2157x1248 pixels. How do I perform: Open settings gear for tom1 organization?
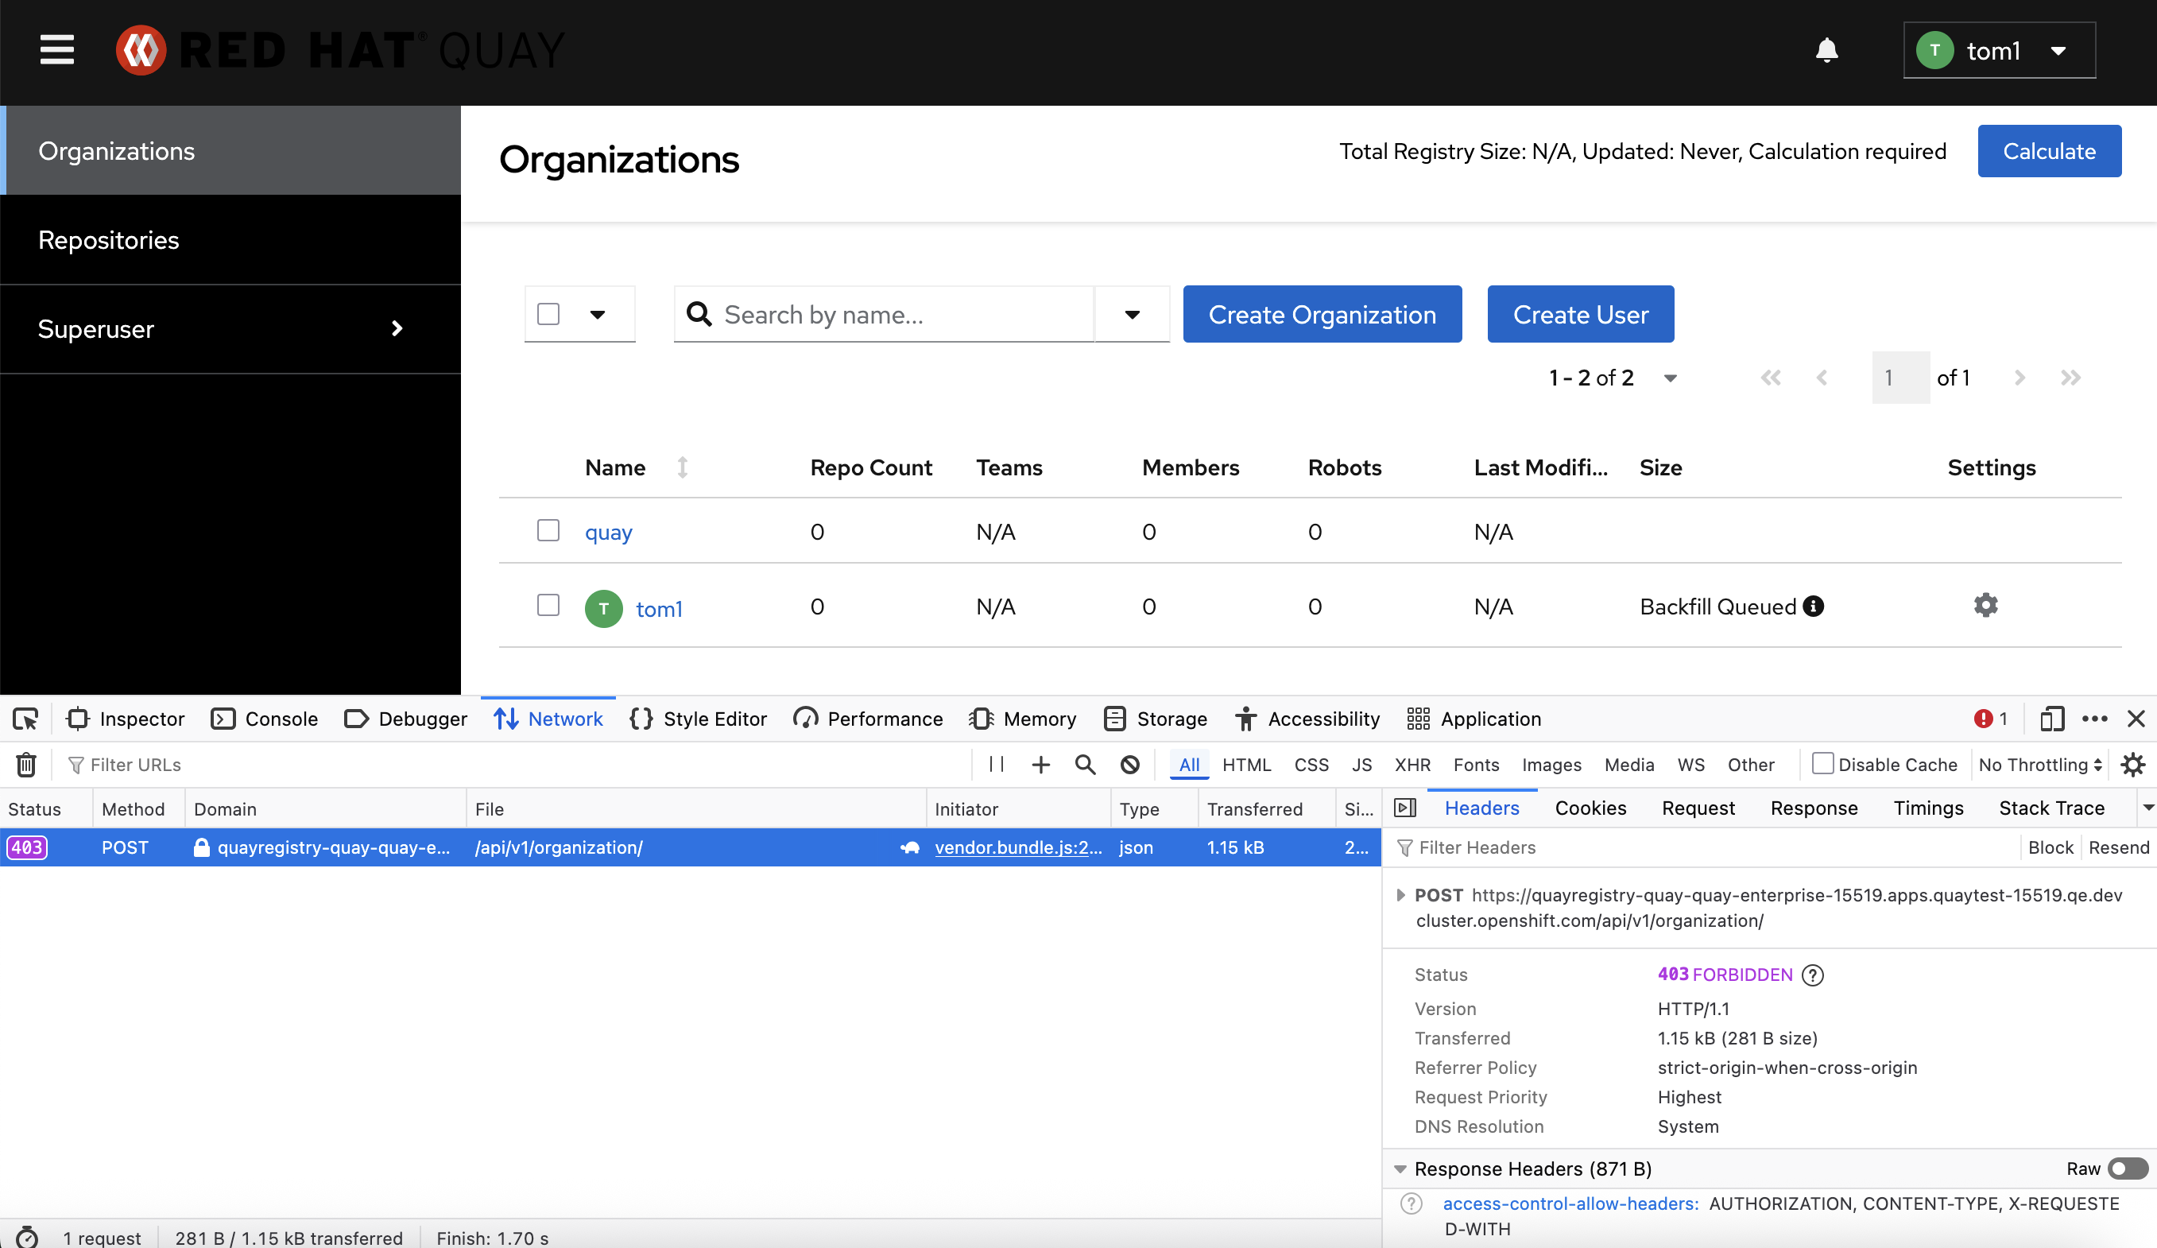pos(1985,605)
